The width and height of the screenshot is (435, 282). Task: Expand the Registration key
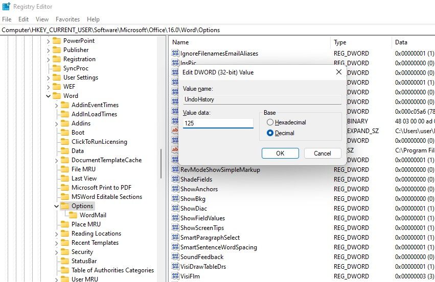click(48, 59)
